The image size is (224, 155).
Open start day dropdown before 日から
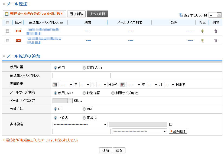(102, 85)
